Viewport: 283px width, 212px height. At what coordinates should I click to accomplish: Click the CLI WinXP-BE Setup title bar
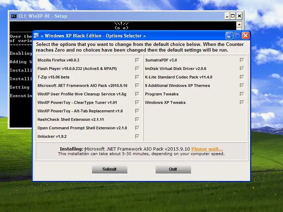coord(117,16)
